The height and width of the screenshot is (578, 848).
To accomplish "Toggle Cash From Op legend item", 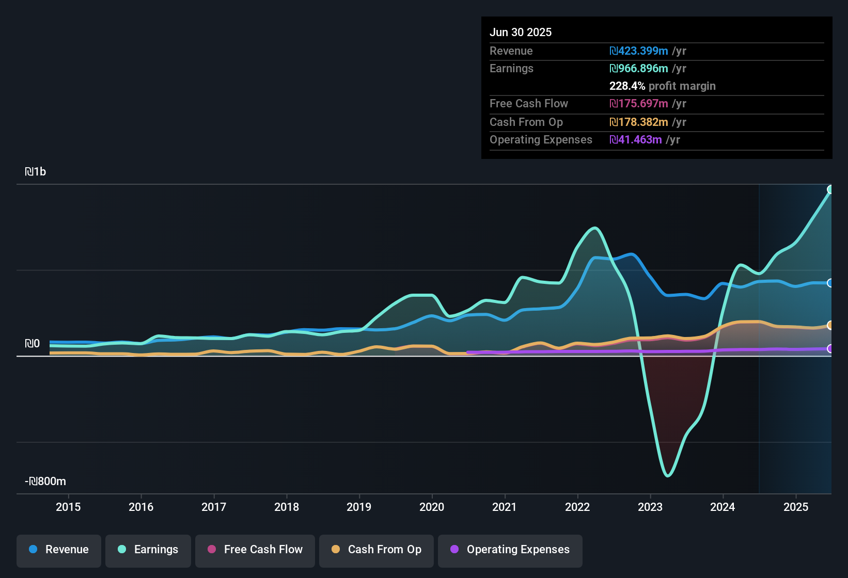I will click(376, 550).
